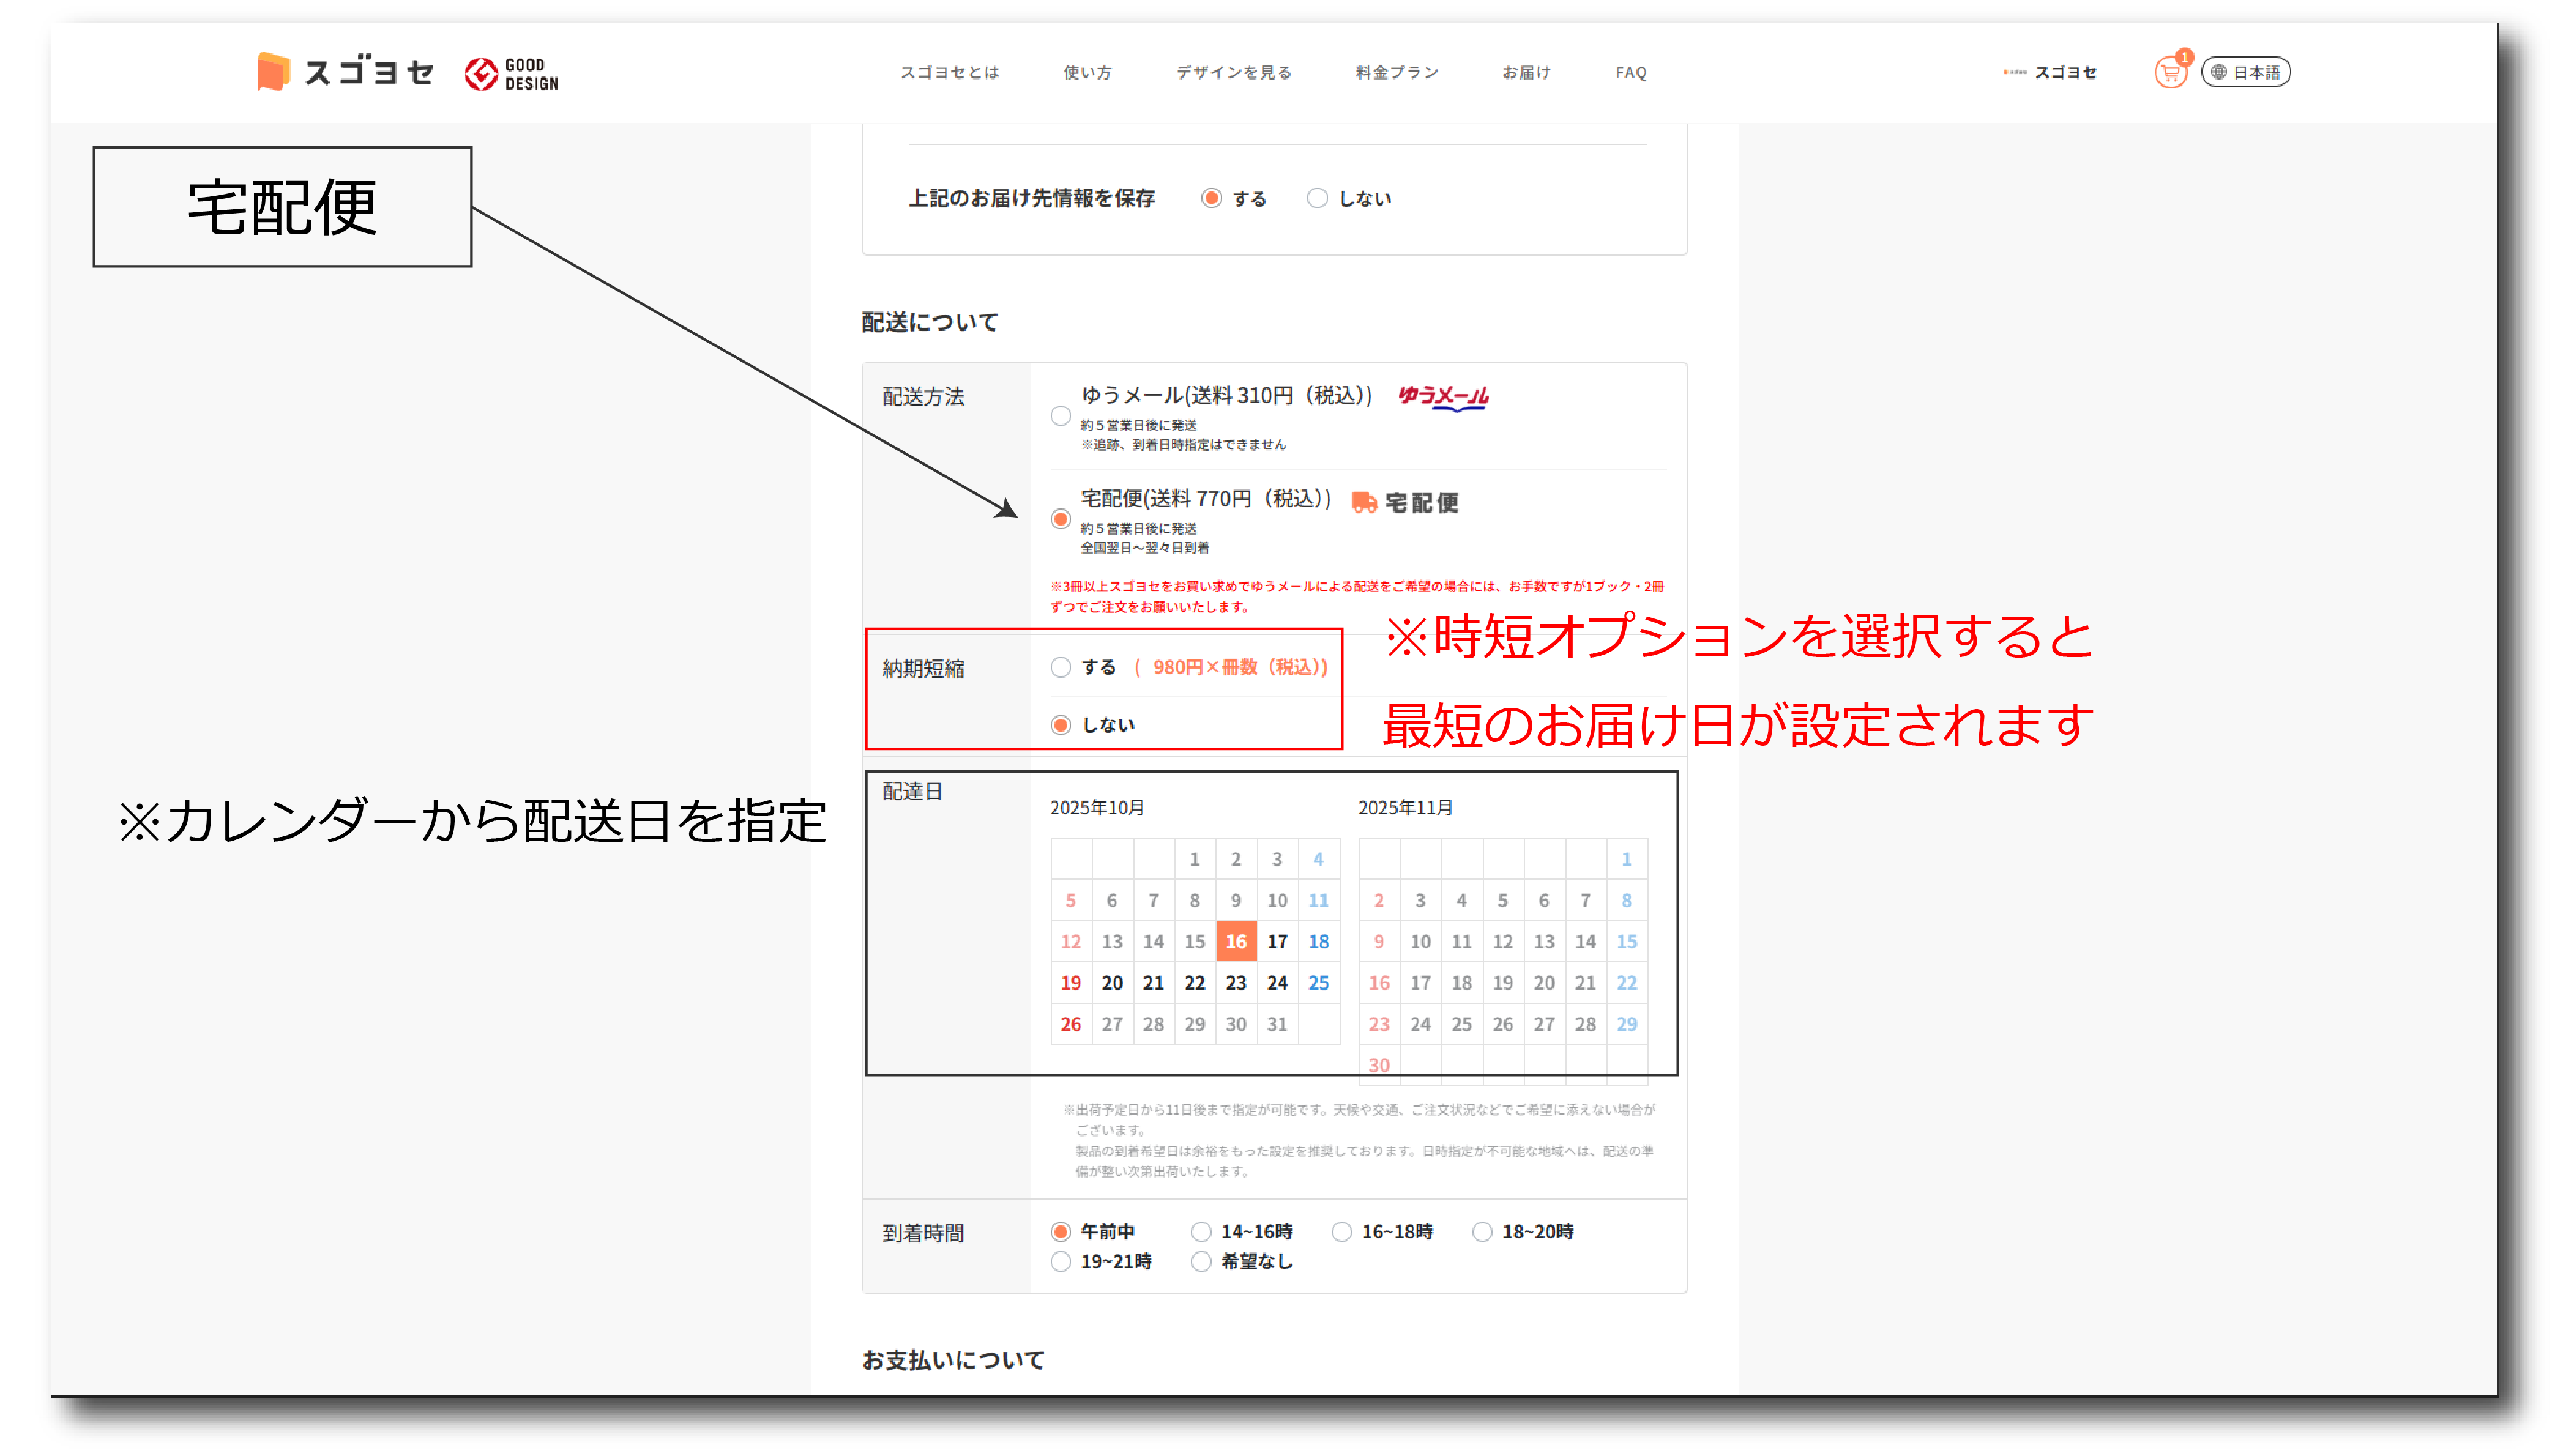Pick October 24 delivery date
This screenshot has height=1456, width=2555.
pyautogui.click(x=1277, y=983)
